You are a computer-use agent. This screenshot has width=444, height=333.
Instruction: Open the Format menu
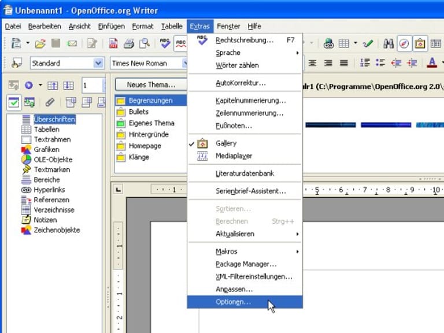[142, 27]
